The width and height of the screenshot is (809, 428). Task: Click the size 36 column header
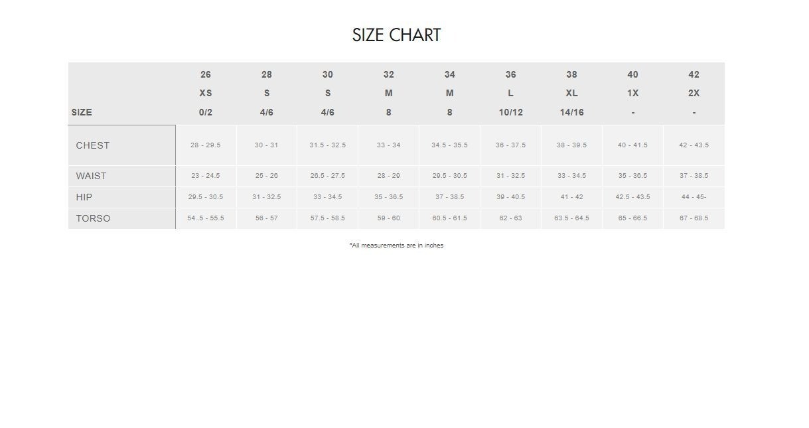tap(510, 74)
